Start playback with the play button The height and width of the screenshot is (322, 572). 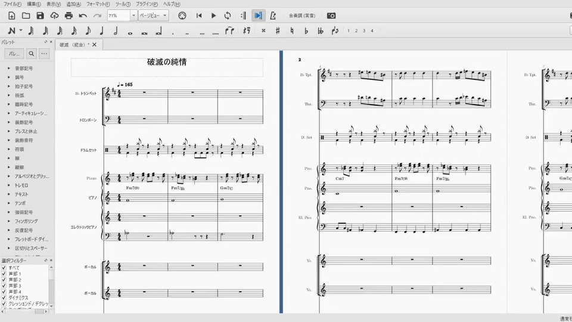[213, 16]
